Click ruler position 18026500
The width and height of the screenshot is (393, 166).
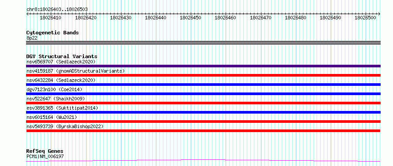(x=366, y=18)
